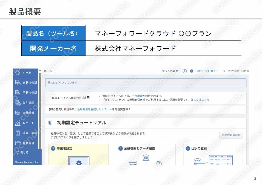Open the このページのガイド link
262x185 pixels.
[x=206, y=71]
